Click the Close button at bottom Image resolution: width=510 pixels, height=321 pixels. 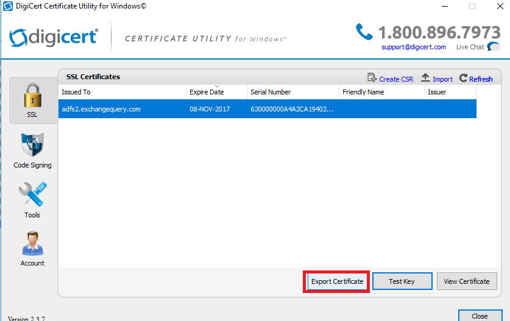pos(480,316)
